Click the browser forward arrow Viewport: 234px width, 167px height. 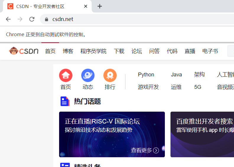(20, 19)
